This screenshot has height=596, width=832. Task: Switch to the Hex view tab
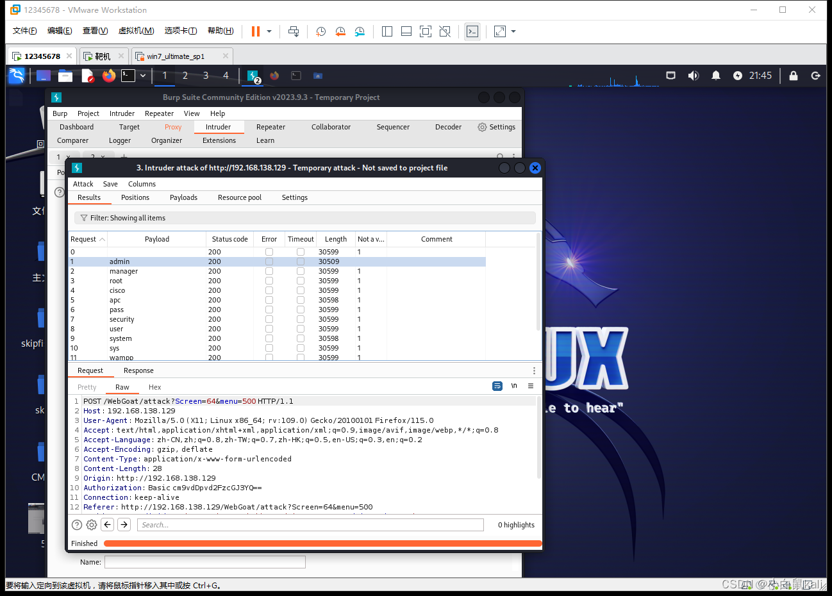pyautogui.click(x=154, y=387)
